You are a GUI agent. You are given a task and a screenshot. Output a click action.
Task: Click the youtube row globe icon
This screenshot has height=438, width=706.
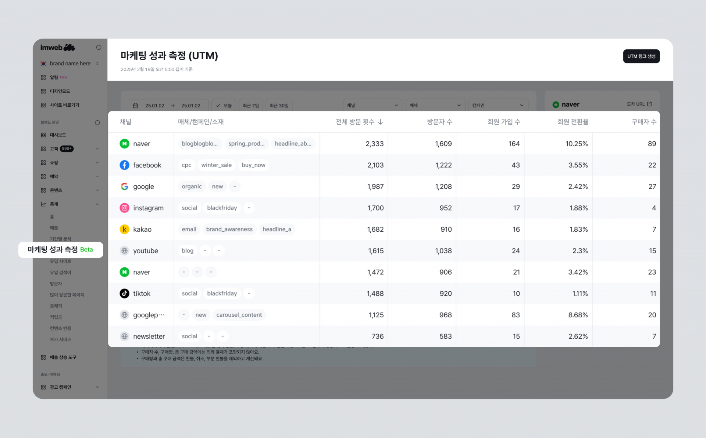point(125,251)
